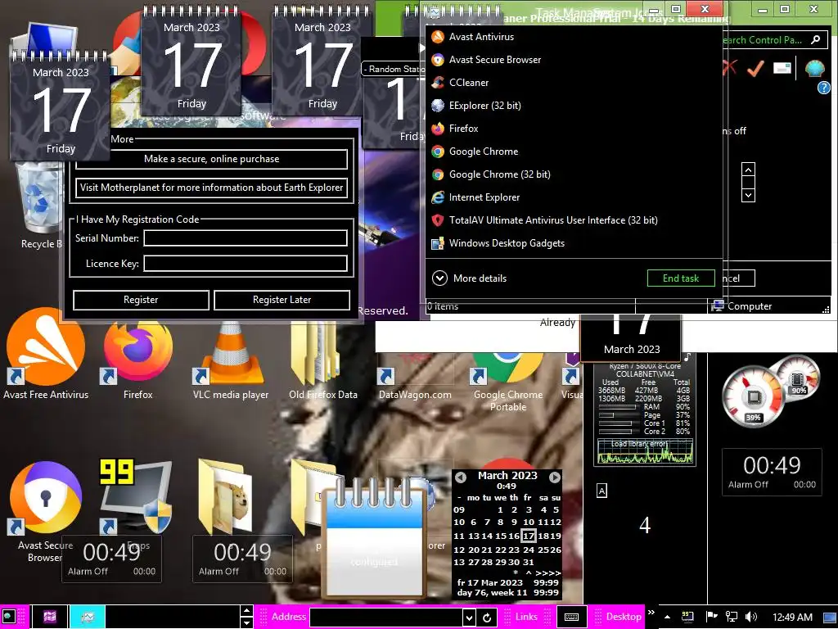Click the up arrow spinner in Control Panel window
Screen dimensions: 838x629
click(x=748, y=170)
